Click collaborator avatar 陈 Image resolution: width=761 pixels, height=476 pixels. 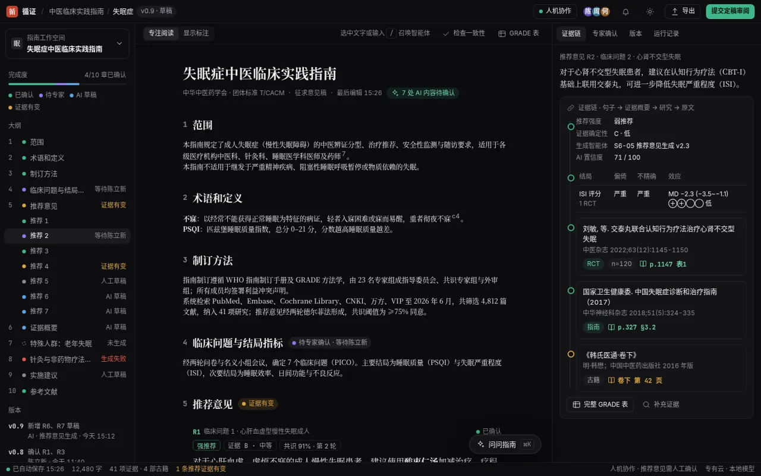pos(588,11)
